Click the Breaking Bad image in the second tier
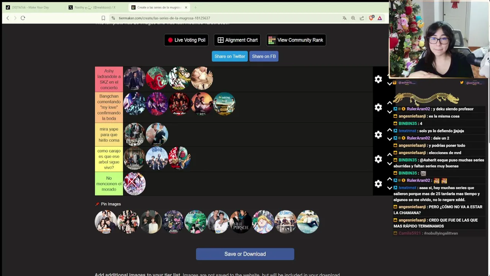The width and height of the screenshot is (490, 276). click(224, 103)
